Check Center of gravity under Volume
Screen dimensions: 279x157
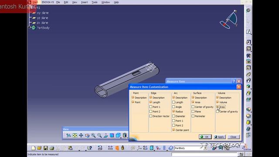(218, 112)
